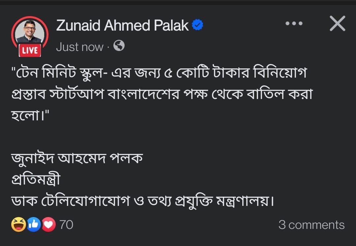This screenshot has width=356, height=246.
Task: View who reacted via the 70 count
Action: point(66,225)
